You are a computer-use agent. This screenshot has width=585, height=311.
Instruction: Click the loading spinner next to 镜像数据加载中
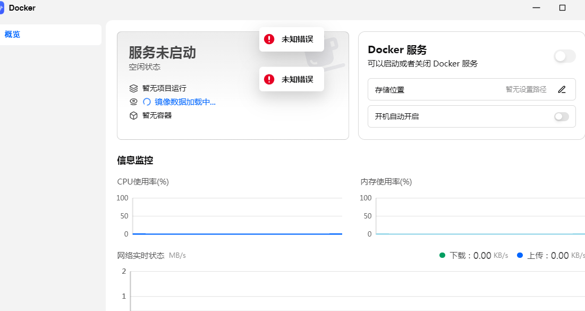pyautogui.click(x=147, y=102)
